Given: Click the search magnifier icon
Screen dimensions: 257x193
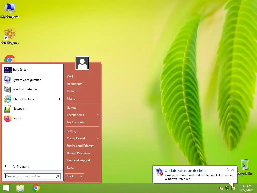Looking at the screenshot, I should (x=57, y=176).
